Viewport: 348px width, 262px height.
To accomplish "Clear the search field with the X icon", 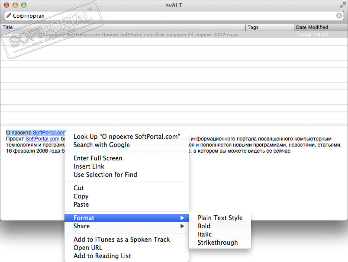I will (x=339, y=16).
